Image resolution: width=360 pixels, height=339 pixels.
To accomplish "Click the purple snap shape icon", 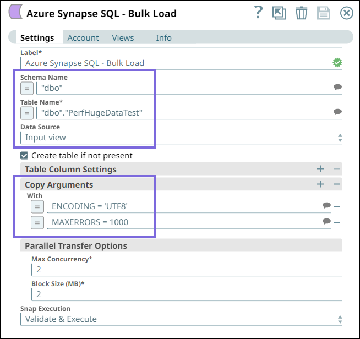I will [15, 12].
